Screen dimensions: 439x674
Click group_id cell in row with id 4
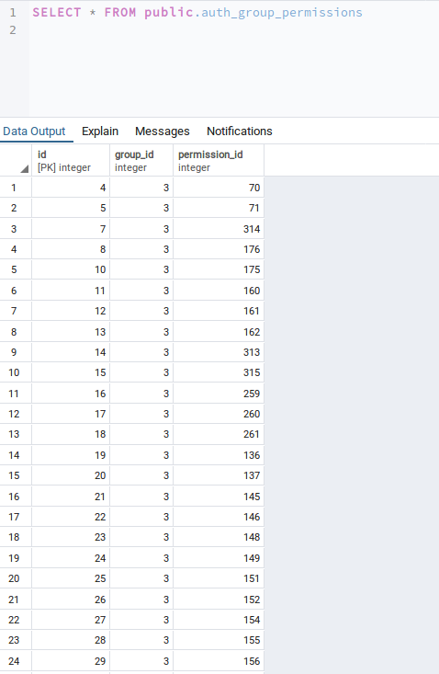coord(141,188)
